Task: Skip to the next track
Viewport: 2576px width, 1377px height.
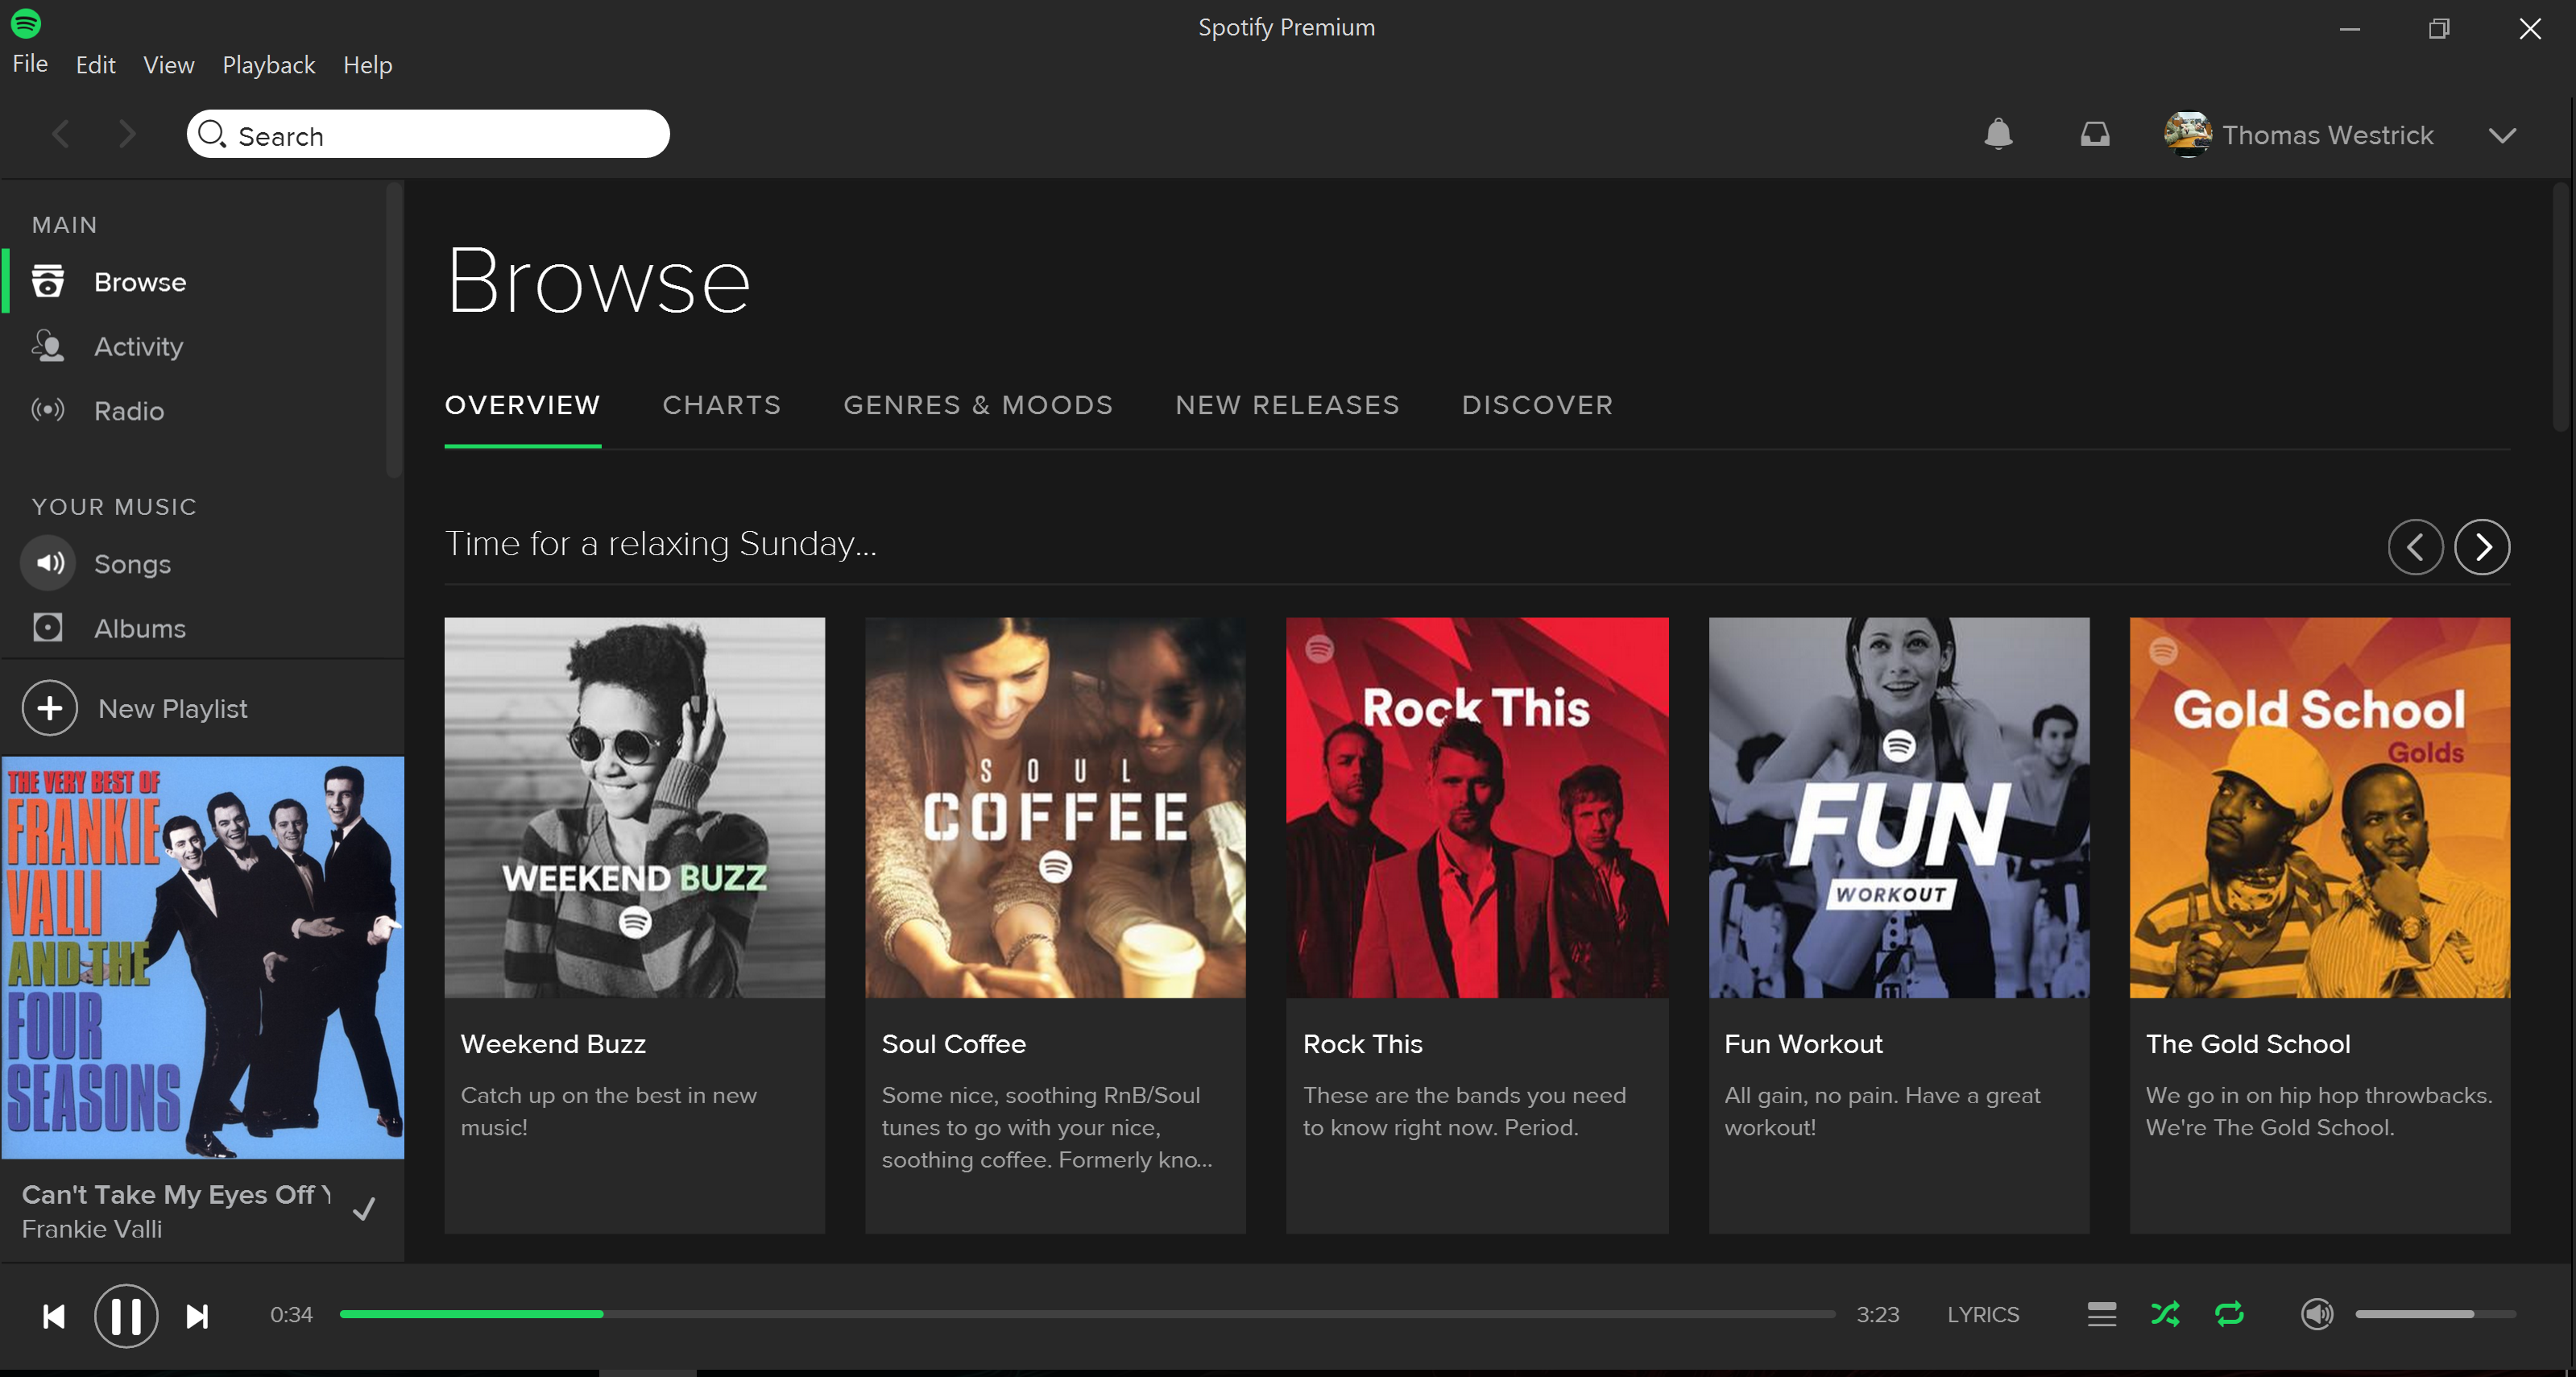Action: [197, 1316]
